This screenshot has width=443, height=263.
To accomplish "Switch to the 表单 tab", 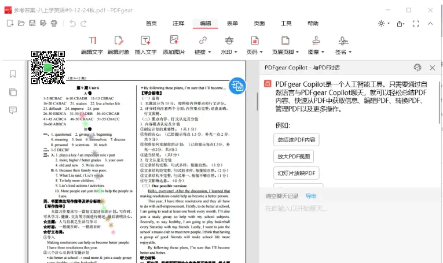I will click(232, 23).
